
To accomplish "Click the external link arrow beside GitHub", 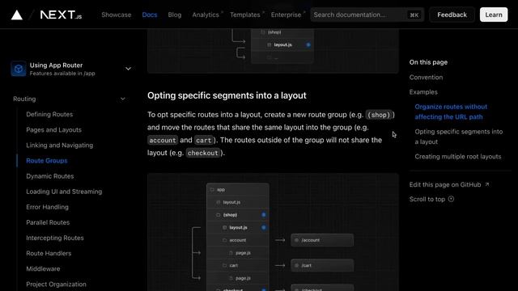I will point(487,184).
